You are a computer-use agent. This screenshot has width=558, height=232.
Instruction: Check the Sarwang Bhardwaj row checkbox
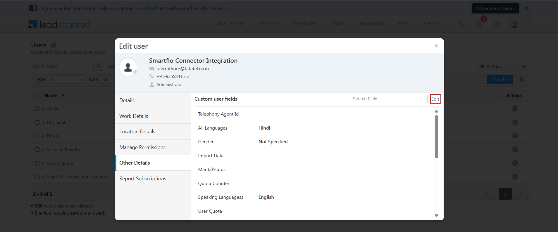tap(37, 150)
